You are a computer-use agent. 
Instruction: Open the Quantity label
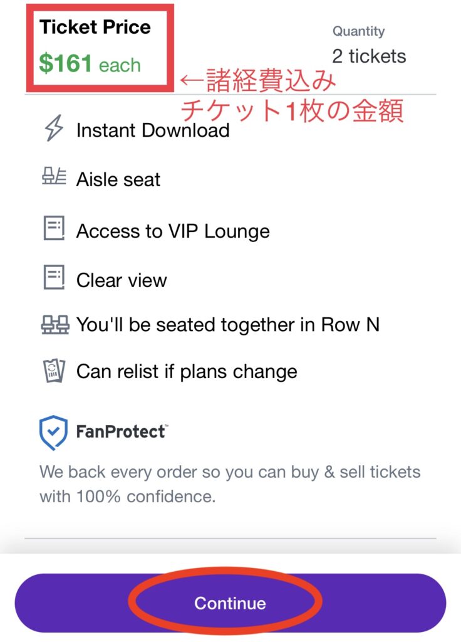(358, 31)
